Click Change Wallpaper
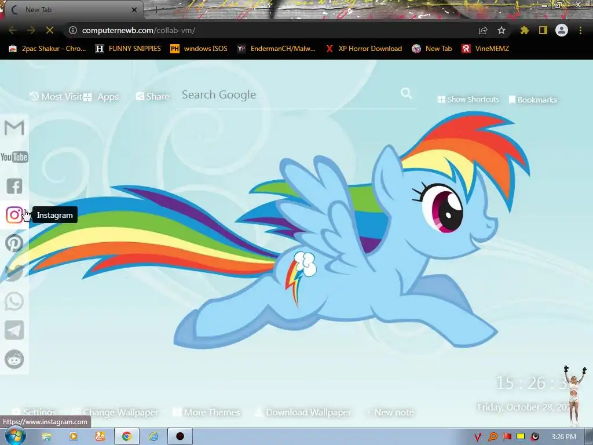 pyautogui.click(x=114, y=412)
